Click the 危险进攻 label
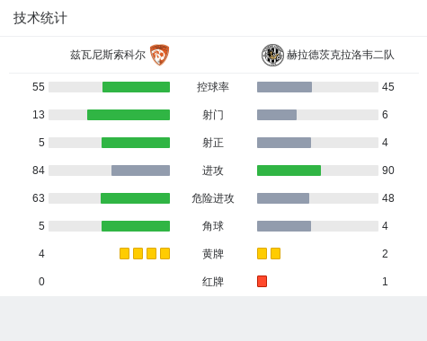Screen dimensions: 427x341 (213, 198)
